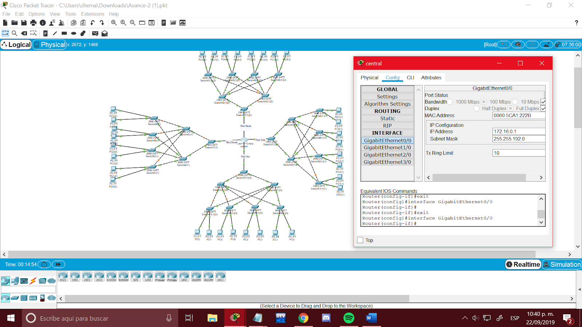The image size is (582, 327).
Task: Select the Half Duplex radio button
Action: [x=477, y=108]
